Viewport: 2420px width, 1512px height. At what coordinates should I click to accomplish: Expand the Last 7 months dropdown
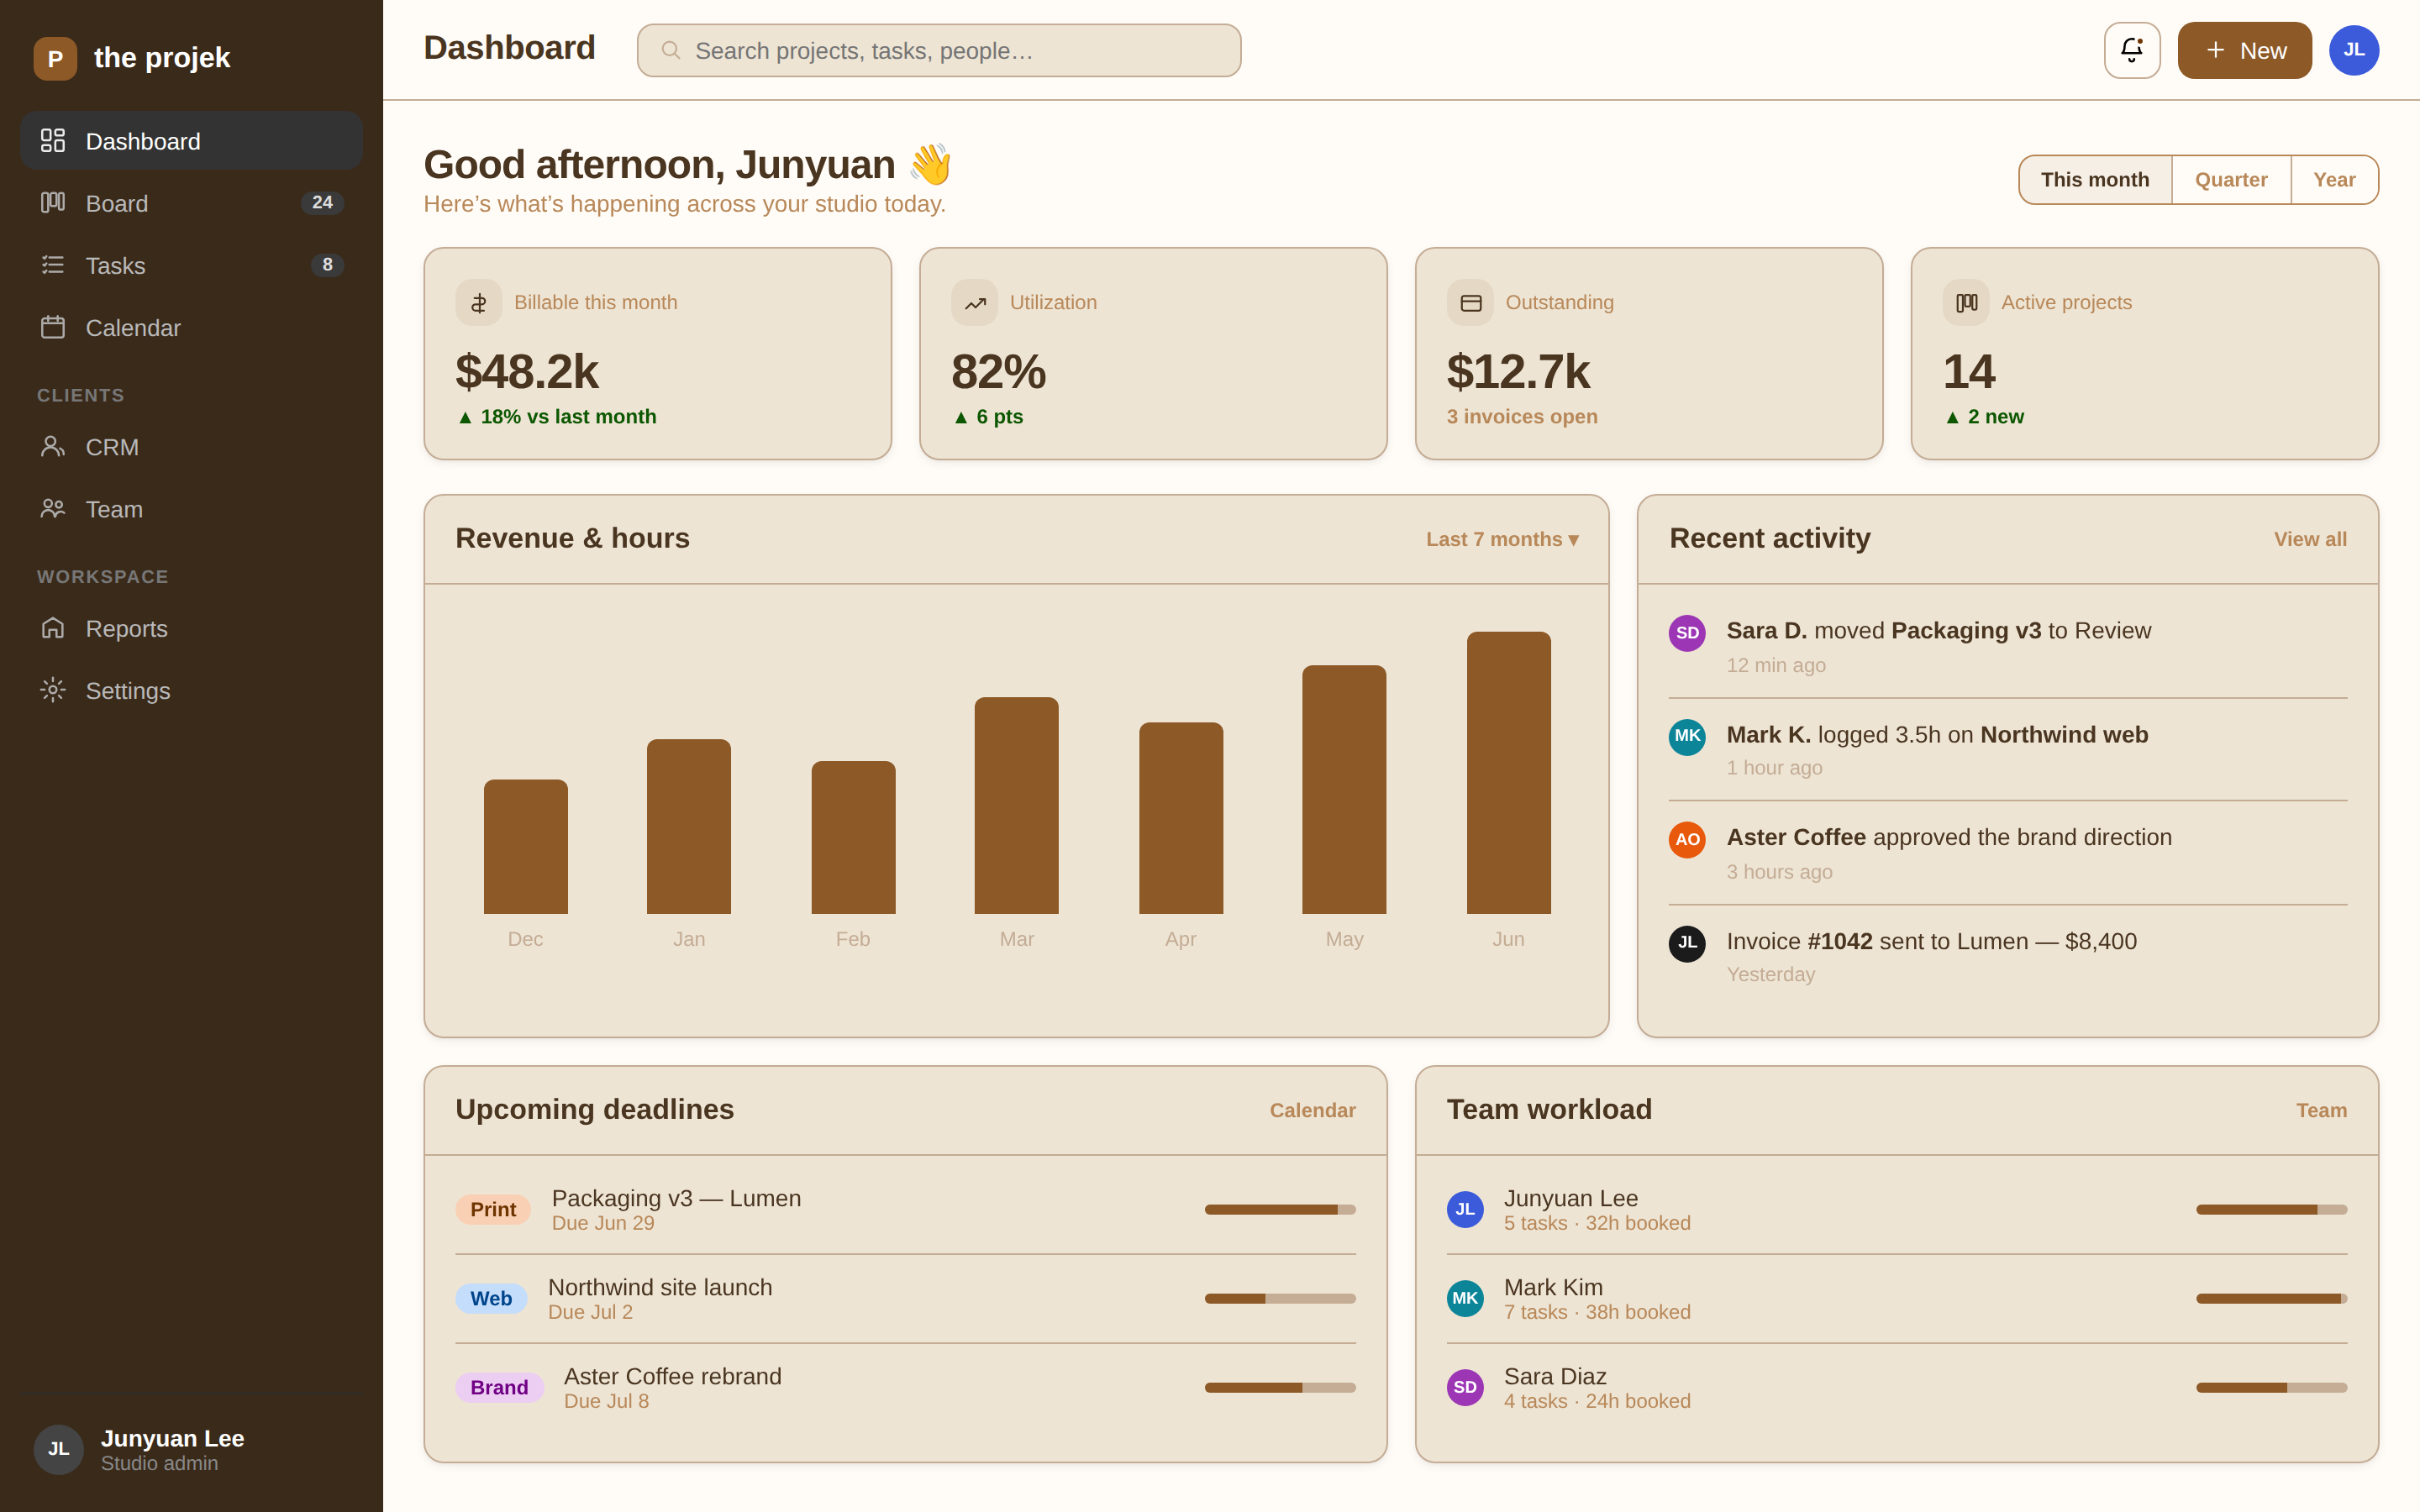pos(1502,539)
